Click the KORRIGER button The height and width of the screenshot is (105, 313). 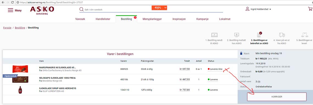point(277,97)
